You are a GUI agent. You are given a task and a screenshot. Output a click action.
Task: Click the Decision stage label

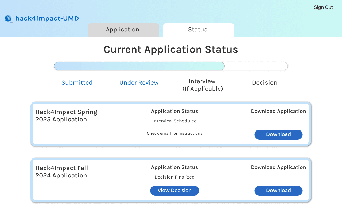pyautogui.click(x=265, y=83)
